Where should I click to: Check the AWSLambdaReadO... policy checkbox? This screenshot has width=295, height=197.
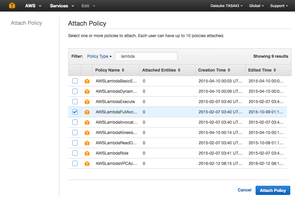coord(75,143)
